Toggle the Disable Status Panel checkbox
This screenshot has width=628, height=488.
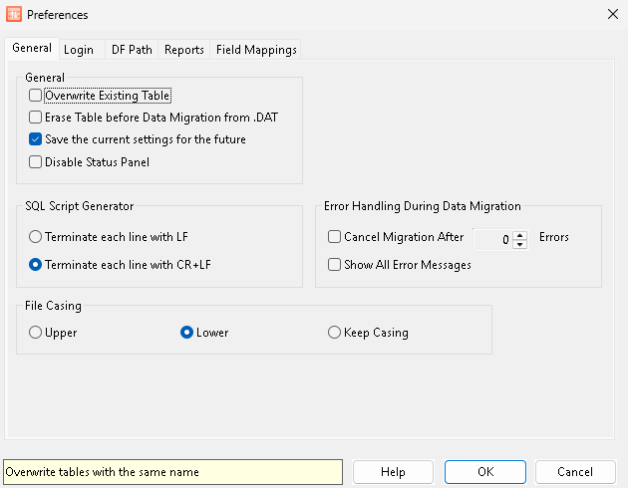pyautogui.click(x=36, y=161)
